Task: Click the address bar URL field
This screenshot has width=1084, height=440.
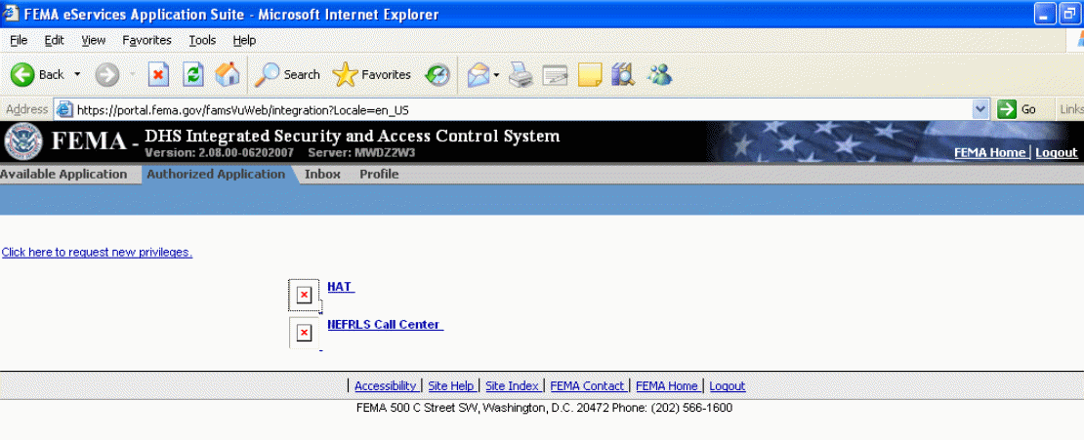Action: [521, 109]
